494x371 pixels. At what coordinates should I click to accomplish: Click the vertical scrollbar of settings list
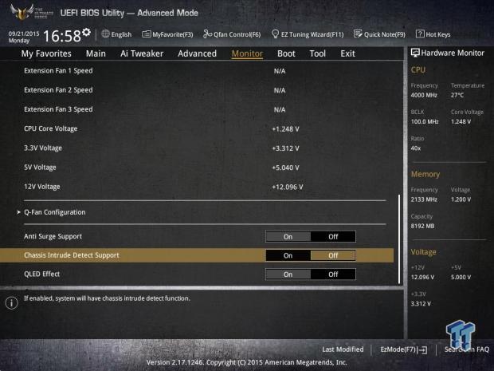coord(399,239)
